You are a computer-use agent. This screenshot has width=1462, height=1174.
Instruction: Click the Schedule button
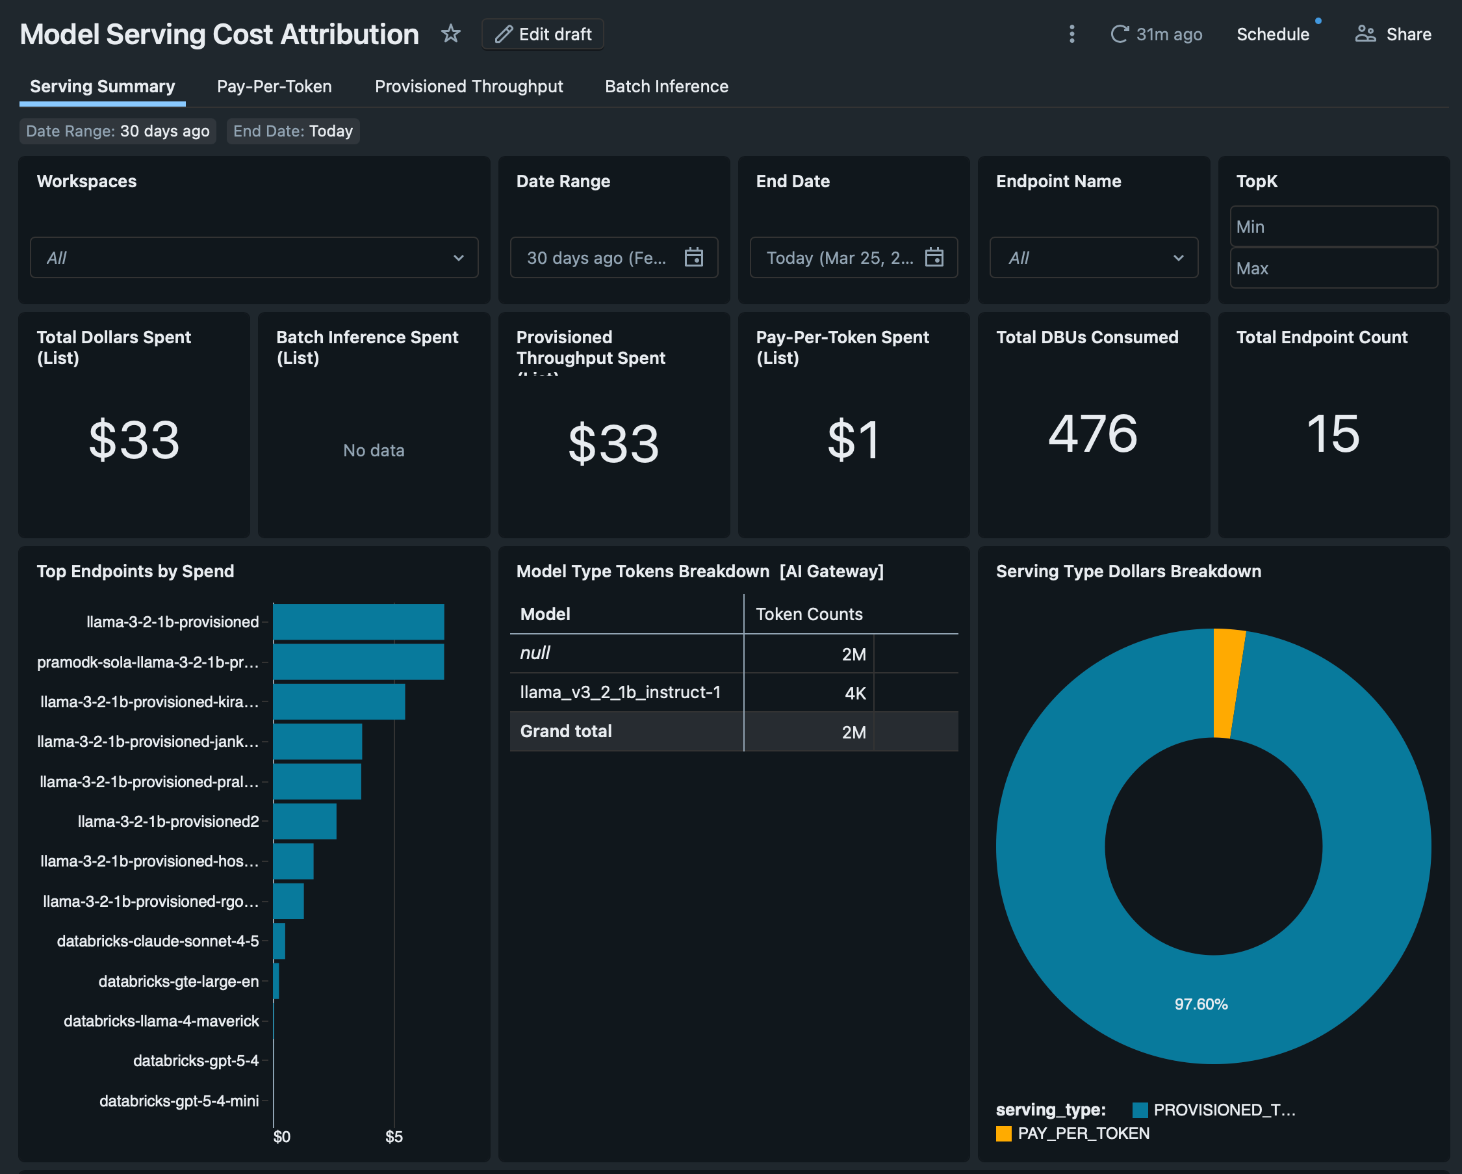click(1272, 34)
